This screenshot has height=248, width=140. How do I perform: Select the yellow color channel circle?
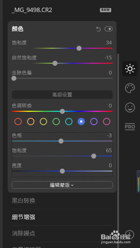pos(43,121)
